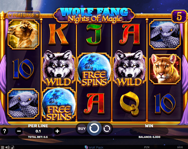
Task: Select the center moon FREE SPINS symbol
Action: click(x=94, y=70)
